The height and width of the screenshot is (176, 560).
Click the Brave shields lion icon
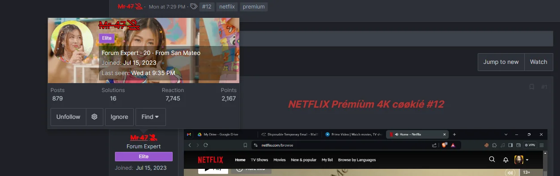point(444,145)
